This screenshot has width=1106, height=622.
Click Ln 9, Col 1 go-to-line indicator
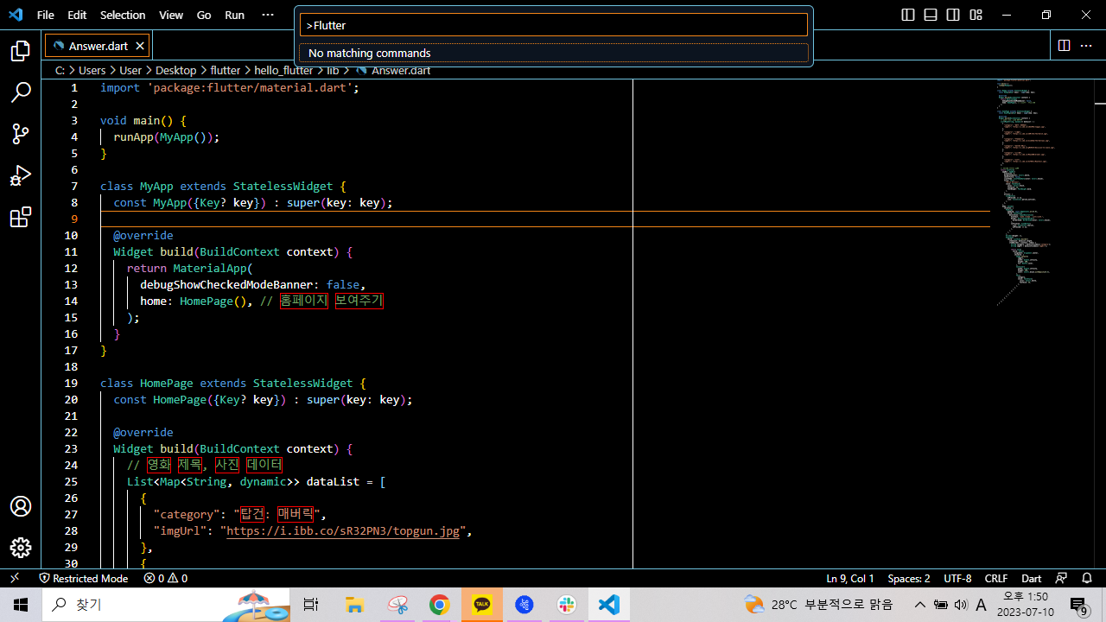(x=850, y=578)
